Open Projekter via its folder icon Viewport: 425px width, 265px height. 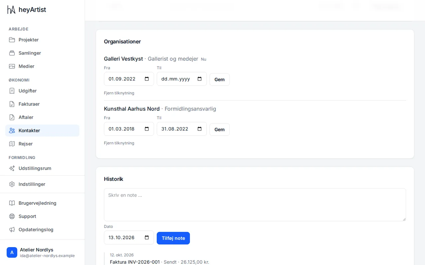point(12,40)
